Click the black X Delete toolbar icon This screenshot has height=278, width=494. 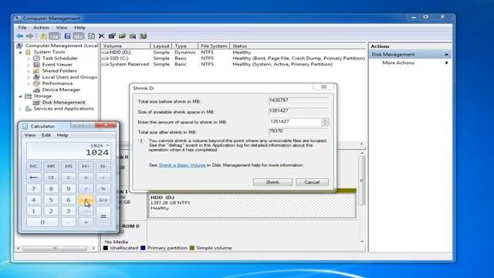tap(101, 36)
